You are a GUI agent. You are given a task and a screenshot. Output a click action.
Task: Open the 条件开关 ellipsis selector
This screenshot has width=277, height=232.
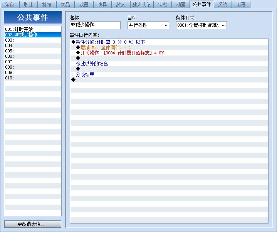click(224, 25)
